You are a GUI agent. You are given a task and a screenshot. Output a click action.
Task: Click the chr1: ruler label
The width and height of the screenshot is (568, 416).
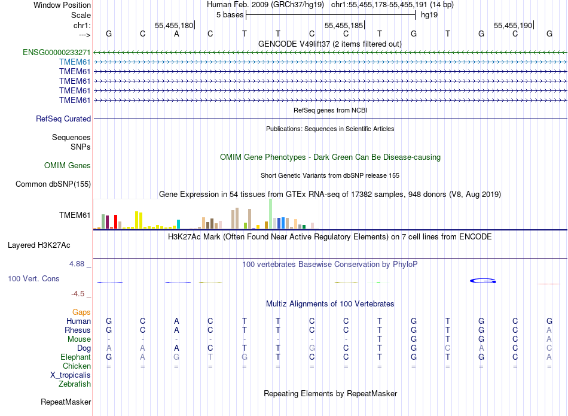tap(83, 26)
